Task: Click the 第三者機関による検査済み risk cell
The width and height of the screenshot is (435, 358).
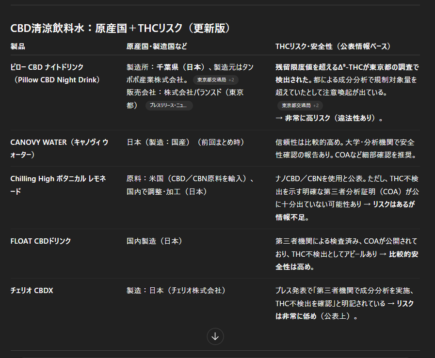Action: [x=347, y=254]
